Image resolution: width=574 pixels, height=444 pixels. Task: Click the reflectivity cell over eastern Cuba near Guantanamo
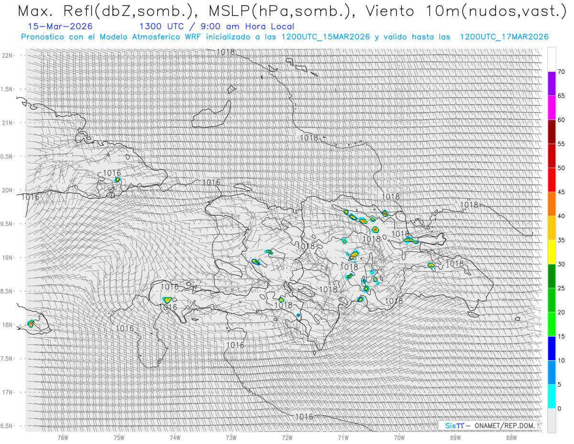click(117, 180)
